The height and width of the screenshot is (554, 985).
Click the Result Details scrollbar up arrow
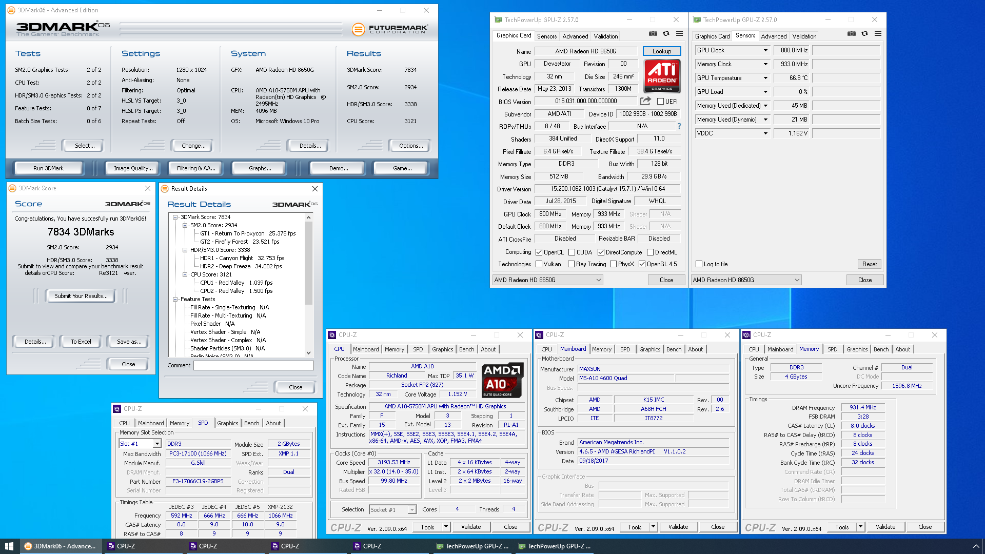coord(308,217)
